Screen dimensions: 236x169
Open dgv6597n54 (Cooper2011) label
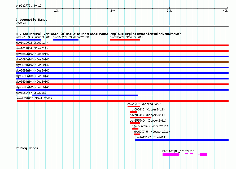tap(152, 132)
